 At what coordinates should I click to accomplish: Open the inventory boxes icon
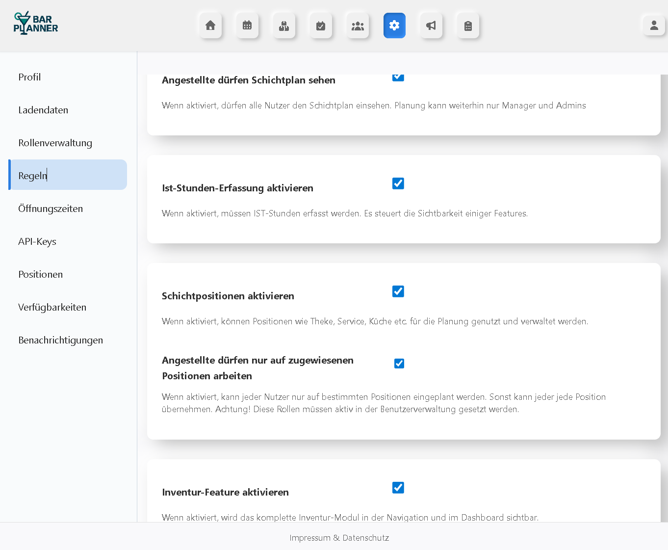point(284,26)
